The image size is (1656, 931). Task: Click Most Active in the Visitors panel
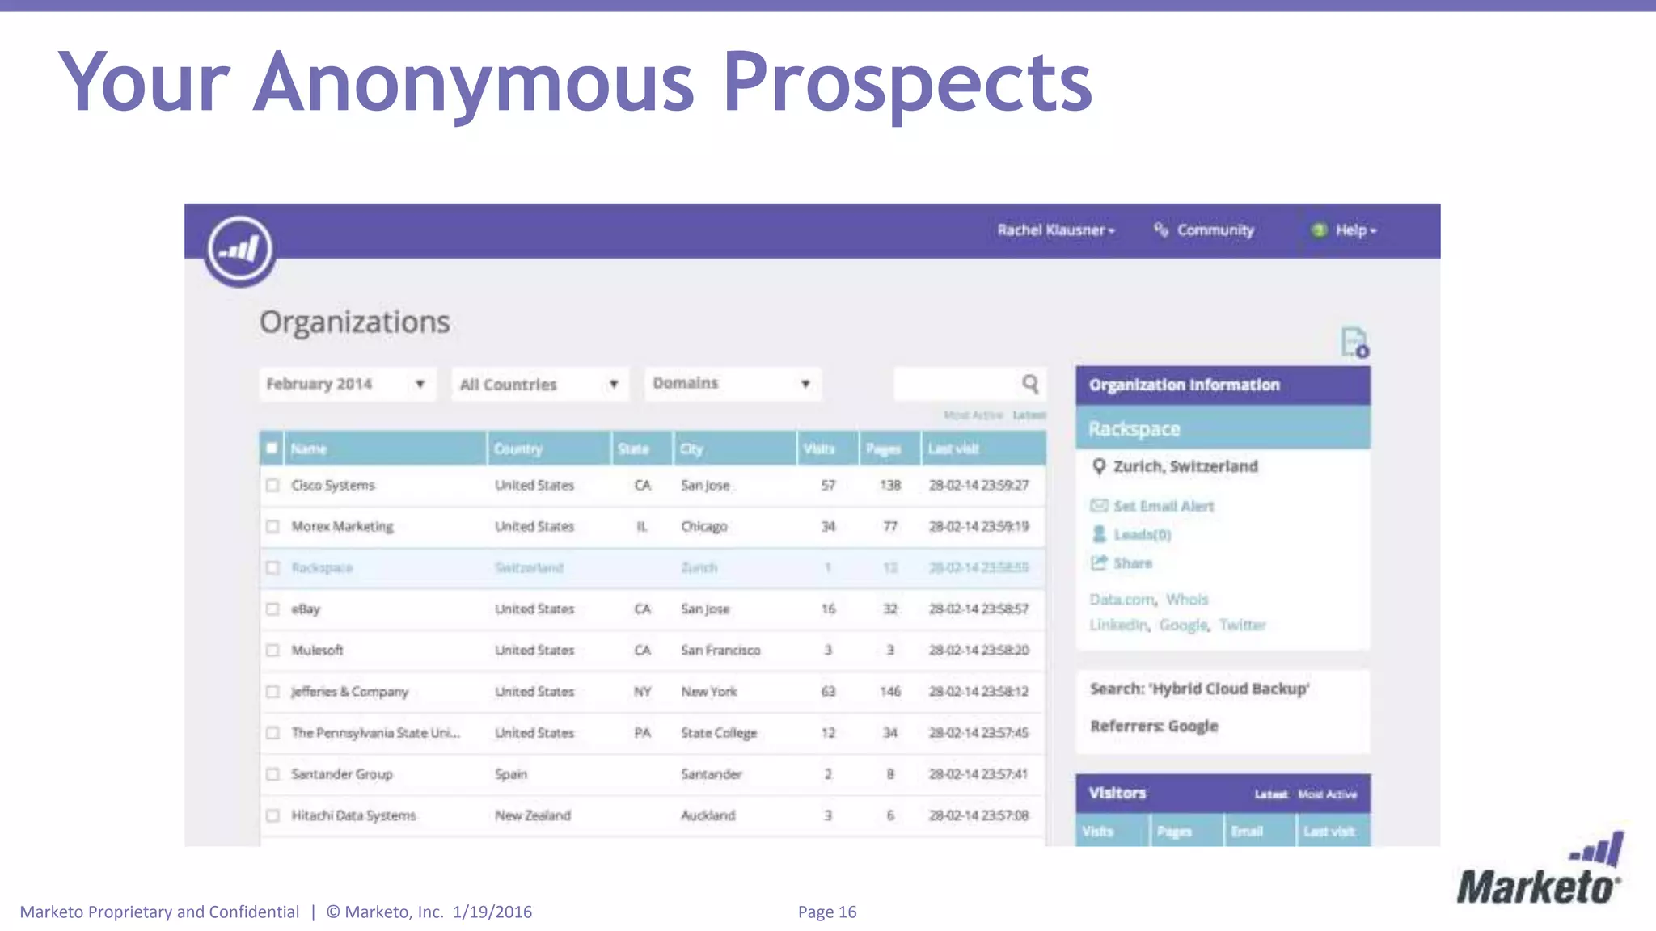(1328, 794)
